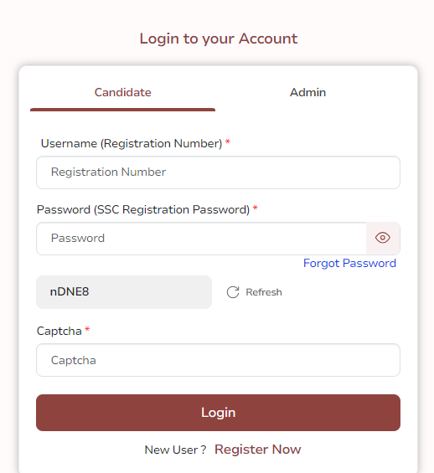Click the New User ? text
Image resolution: width=434 pixels, height=473 pixels.
175,450
